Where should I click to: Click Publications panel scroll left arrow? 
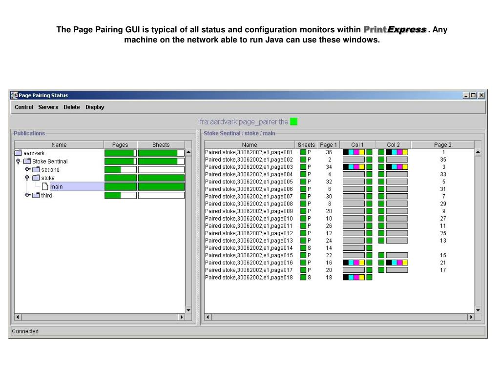point(18,317)
